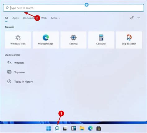Click the Today in history clock icon

click(9, 81)
